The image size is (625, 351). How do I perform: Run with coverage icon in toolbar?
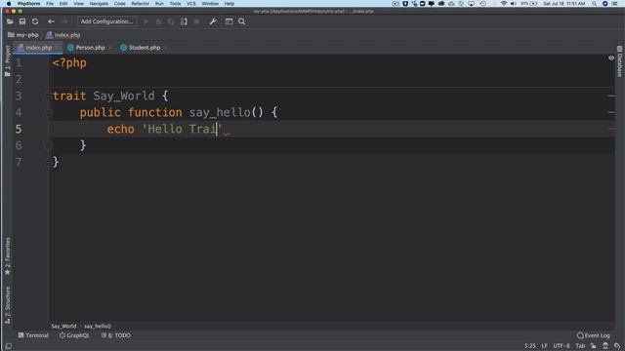pos(171,21)
